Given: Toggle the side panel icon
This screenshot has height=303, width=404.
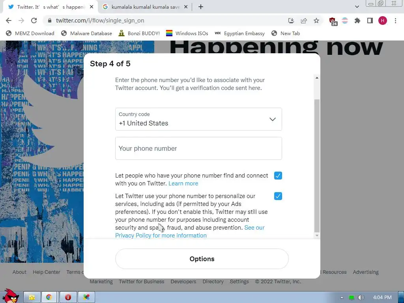Looking at the screenshot, I should coord(370,21).
